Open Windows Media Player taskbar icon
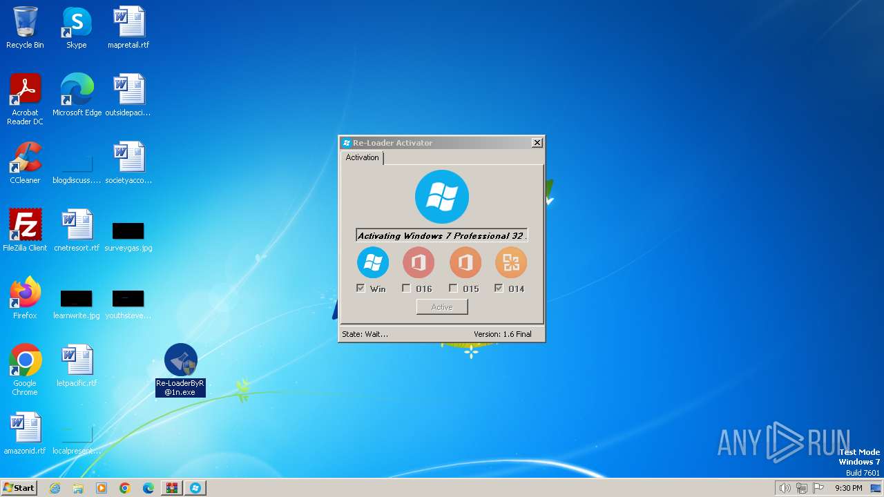Screen dimensions: 884x497 (x=102, y=488)
